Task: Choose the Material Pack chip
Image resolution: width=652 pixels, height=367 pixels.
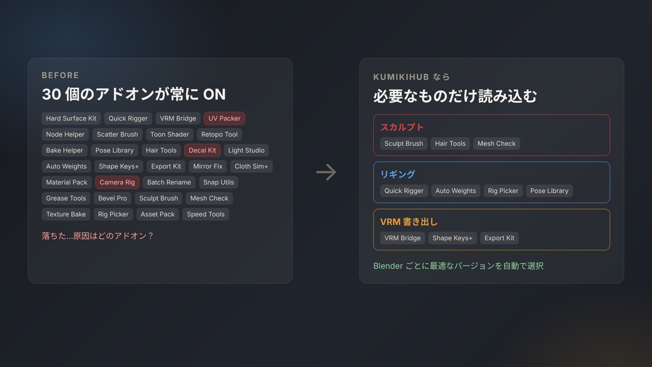Action: [x=66, y=182]
